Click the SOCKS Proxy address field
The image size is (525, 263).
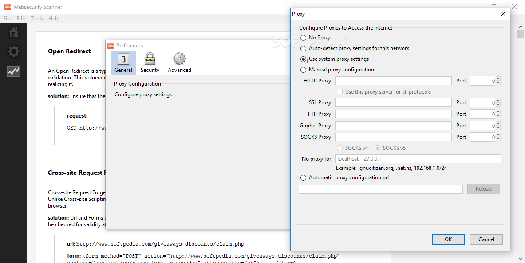coord(393,137)
